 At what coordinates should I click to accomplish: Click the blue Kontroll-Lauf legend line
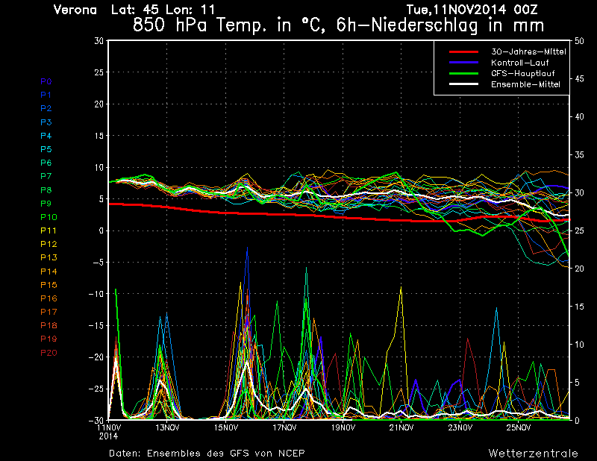[x=463, y=63]
